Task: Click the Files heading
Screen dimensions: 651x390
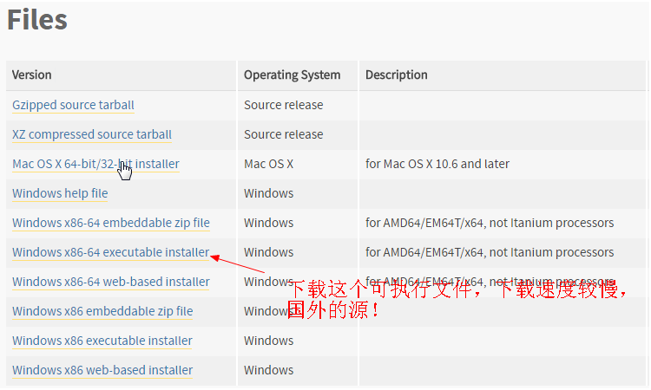Action: [37, 19]
